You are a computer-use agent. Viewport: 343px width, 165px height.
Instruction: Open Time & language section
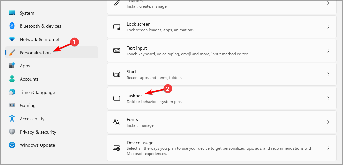(x=37, y=92)
